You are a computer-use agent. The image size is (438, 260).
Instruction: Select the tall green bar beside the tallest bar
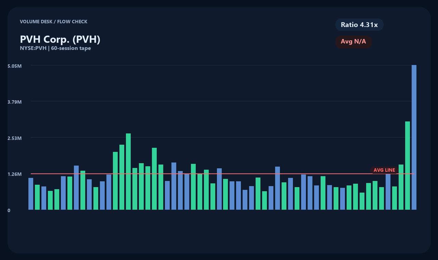point(408,166)
